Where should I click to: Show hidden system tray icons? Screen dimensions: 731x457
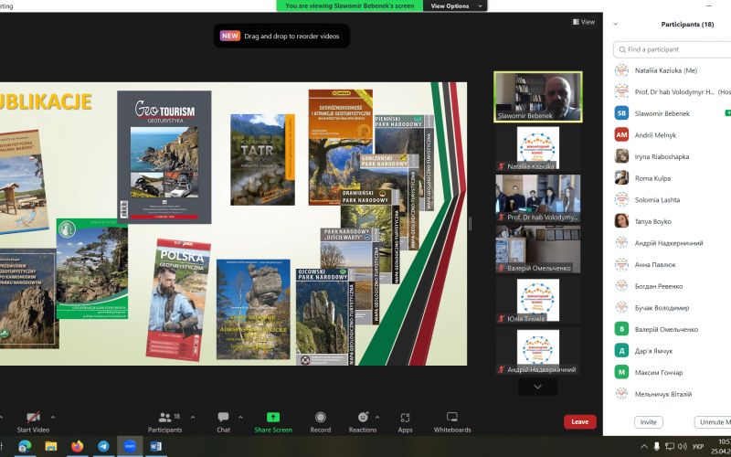pyautogui.click(x=644, y=447)
